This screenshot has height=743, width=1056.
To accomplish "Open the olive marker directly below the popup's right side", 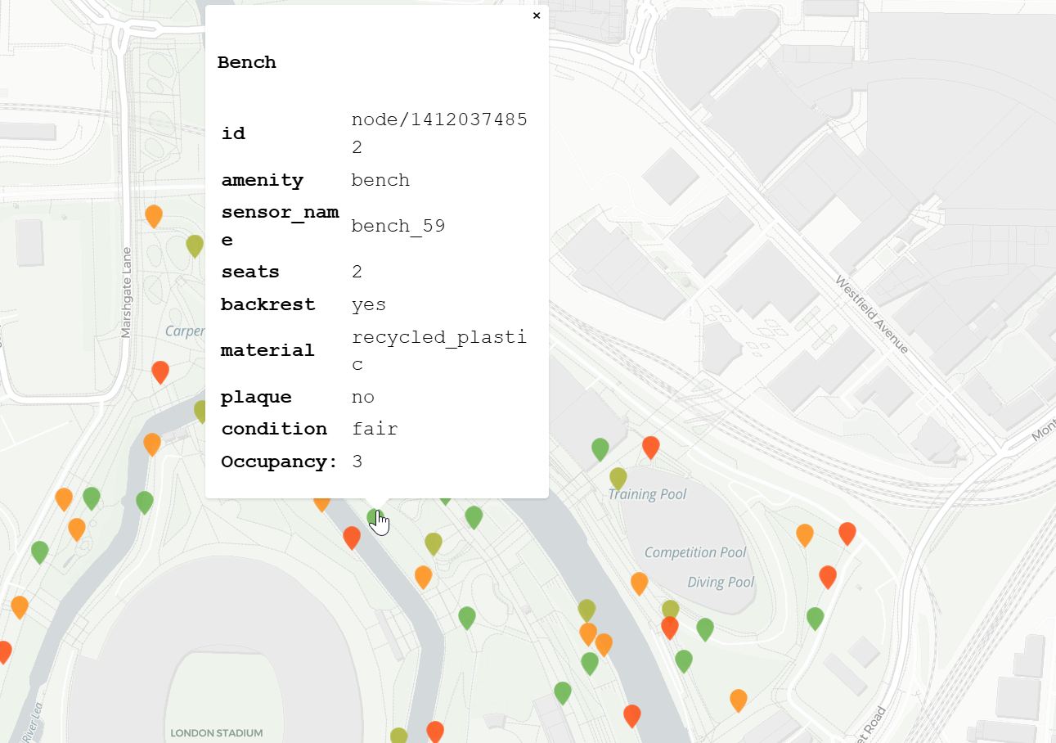I will [434, 543].
